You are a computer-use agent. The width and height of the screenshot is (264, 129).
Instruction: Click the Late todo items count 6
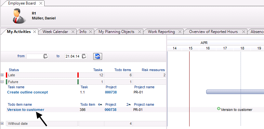tap(130, 75)
